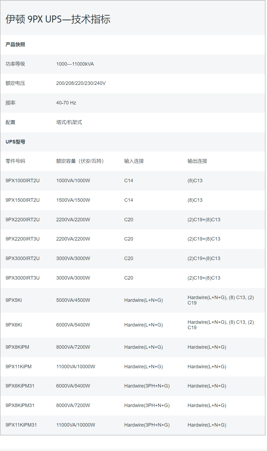Click the 输入连接 column header
Viewport: 267px width, 451px height.
(x=134, y=161)
